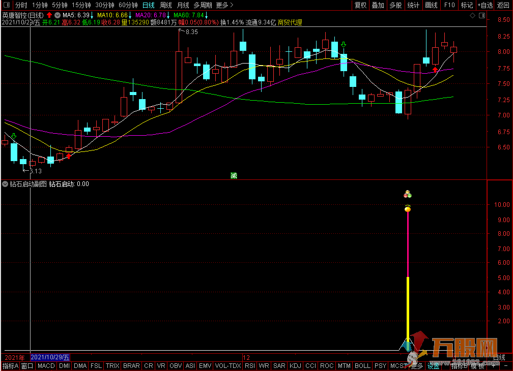
Task: Click the green '减' marker on chart
Action: (234, 176)
